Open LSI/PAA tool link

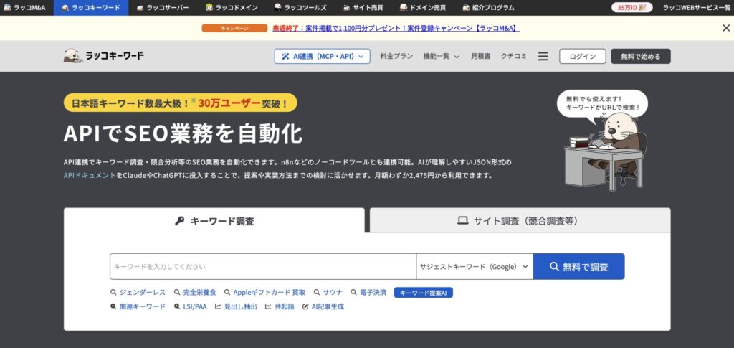pos(190,306)
